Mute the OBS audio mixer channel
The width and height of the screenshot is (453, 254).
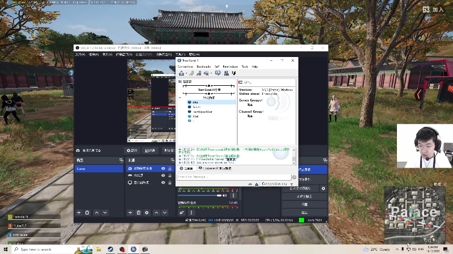point(225,195)
